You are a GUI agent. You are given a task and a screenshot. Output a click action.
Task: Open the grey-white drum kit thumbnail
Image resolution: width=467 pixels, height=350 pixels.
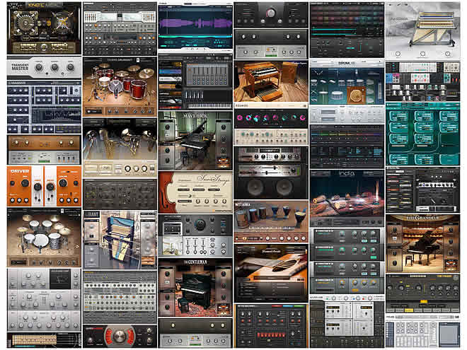point(44,237)
